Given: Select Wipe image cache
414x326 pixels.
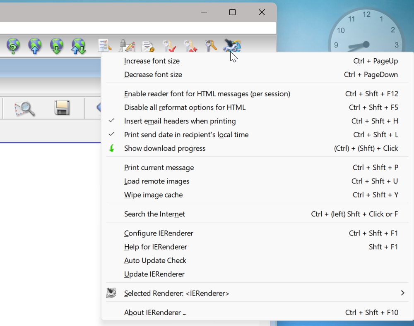Looking at the screenshot, I should (153, 195).
